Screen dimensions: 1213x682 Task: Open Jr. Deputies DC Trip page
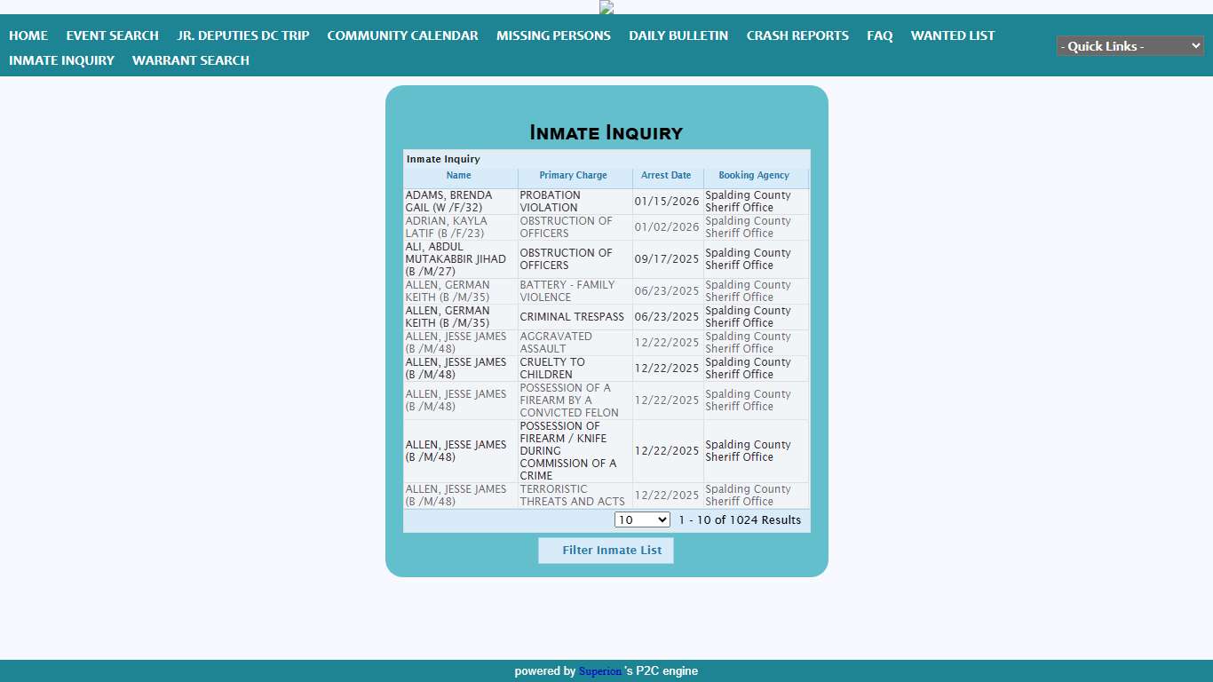[x=242, y=36]
